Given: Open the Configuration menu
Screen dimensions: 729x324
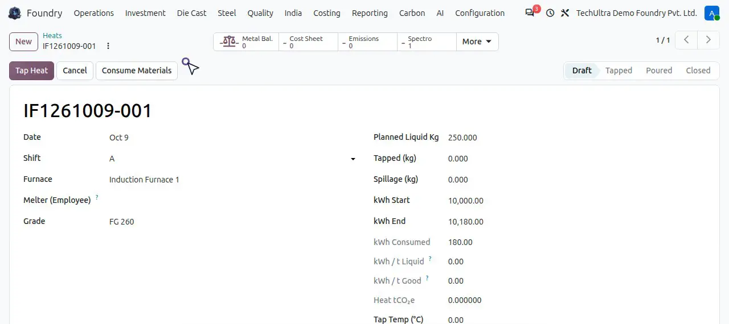Looking at the screenshot, I should click(x=480, y=13).
